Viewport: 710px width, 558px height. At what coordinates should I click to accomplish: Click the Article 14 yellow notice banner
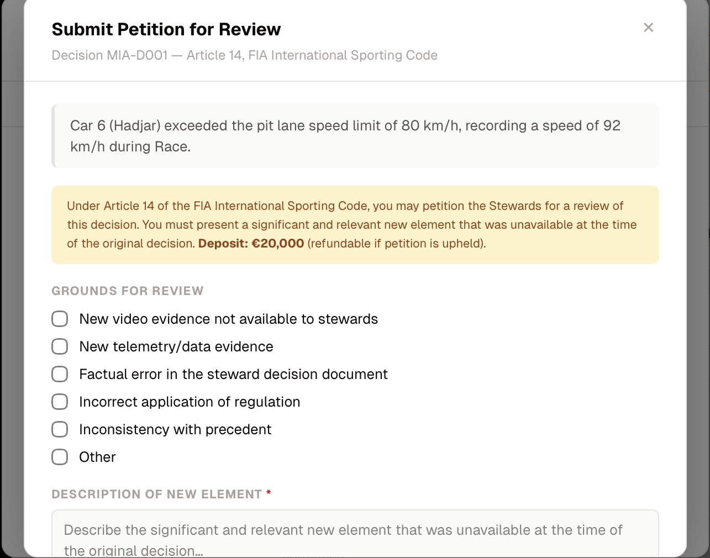(355, 225)
